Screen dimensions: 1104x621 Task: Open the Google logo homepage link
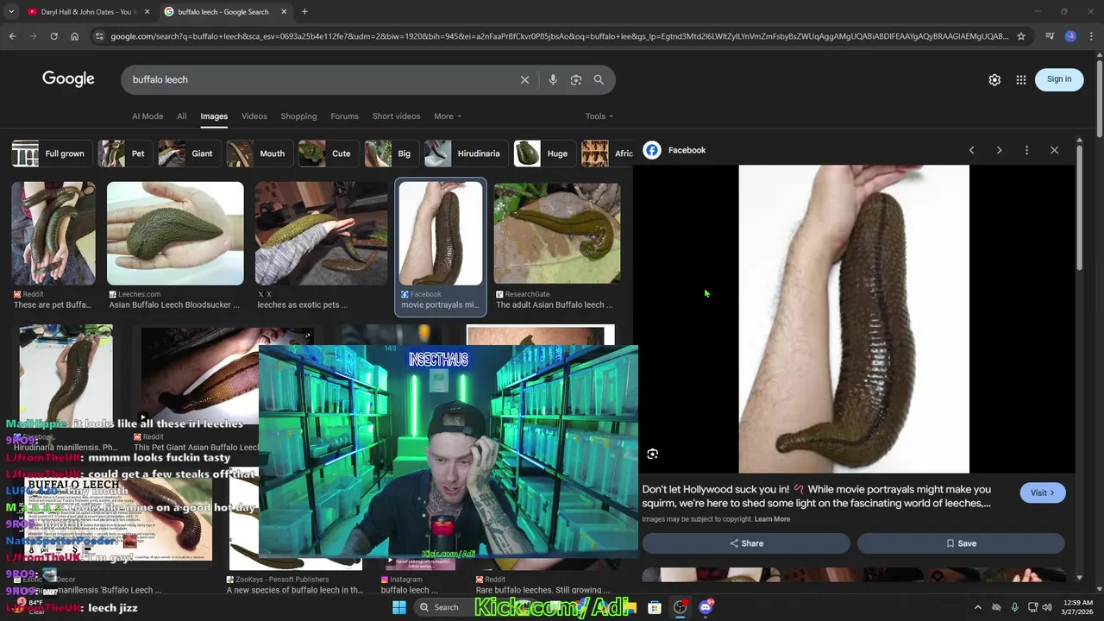click(x=68, y=79)
